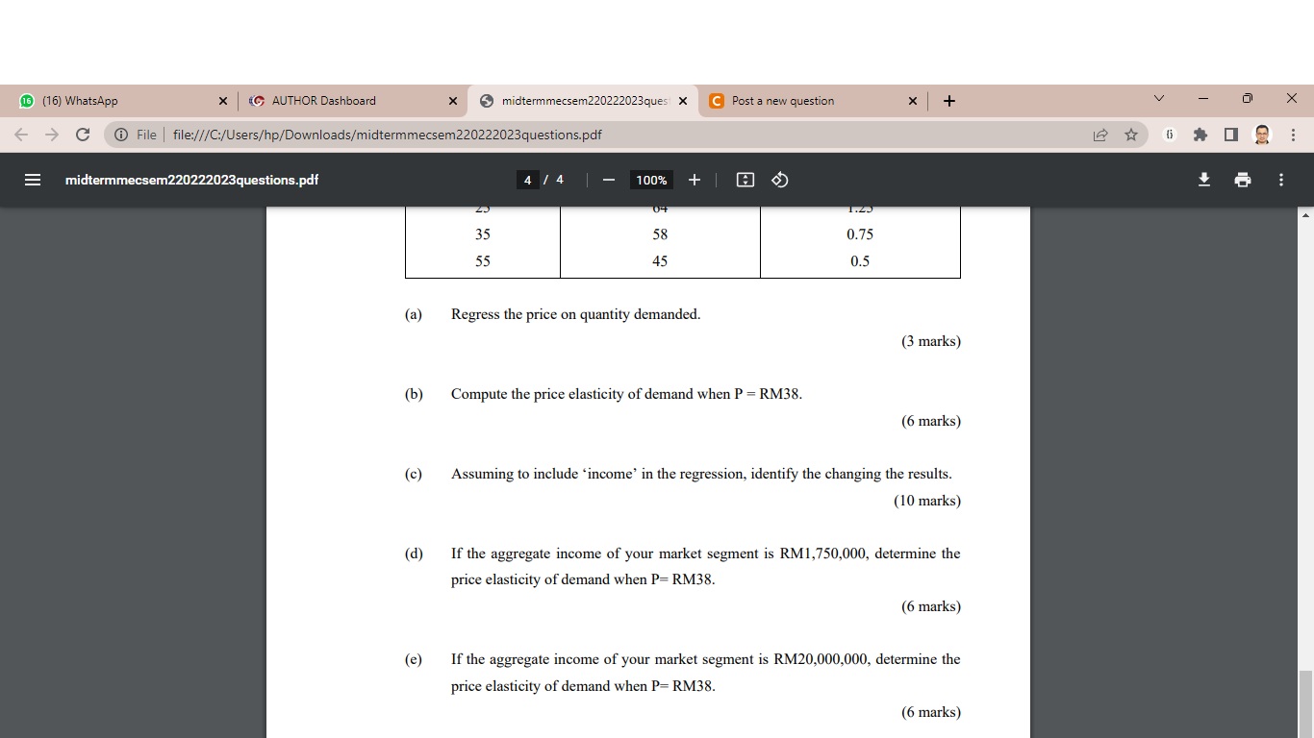This screenshot has height=738, width=1314.
Task: Share the current page via the share icon
Action: [1099, 135]
